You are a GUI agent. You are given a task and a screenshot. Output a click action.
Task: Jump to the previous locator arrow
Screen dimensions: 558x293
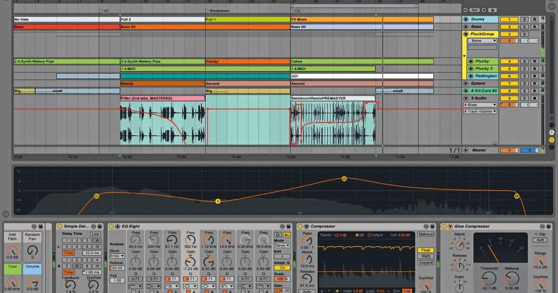(x=466, y=10)
